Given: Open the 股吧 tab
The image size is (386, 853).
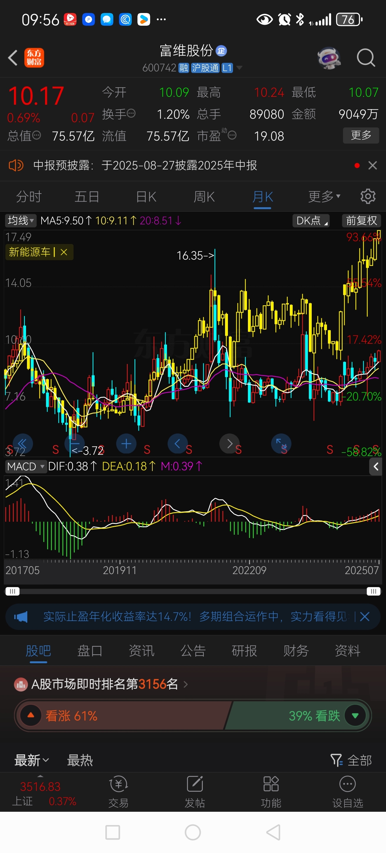Looking at the screenshot, I should point(38,651).
